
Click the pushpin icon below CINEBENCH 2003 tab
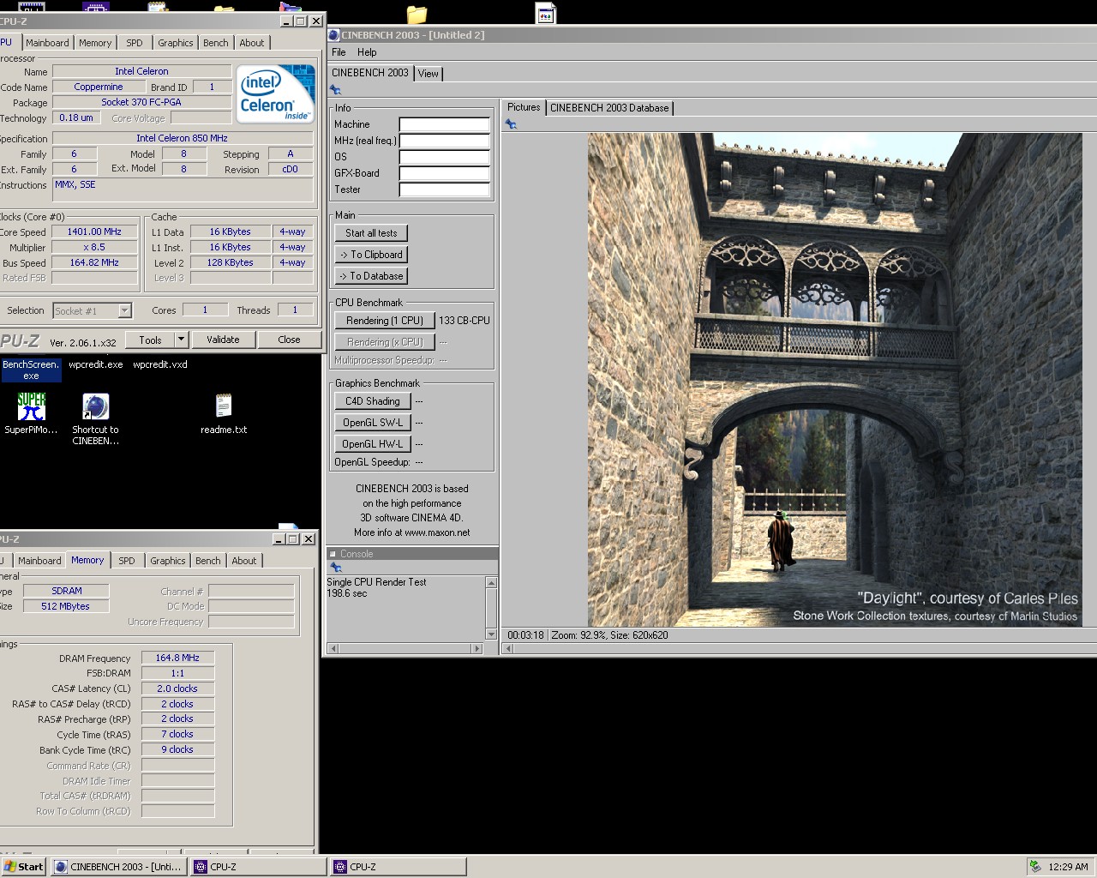[336, 90]
